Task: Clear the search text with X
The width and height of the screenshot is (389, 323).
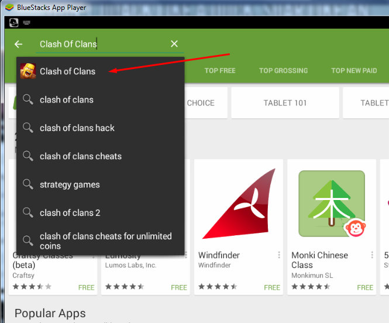Action: tap(174, 44)
